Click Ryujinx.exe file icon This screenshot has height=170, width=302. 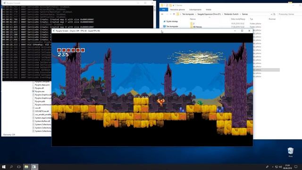click(34, 91)
